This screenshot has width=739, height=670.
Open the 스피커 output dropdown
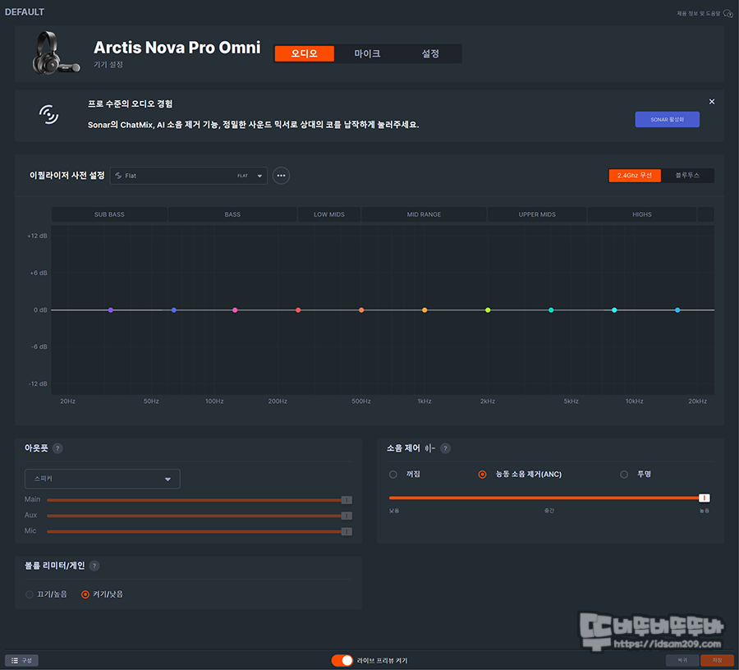pyautogui.click(x=103, y=479)
